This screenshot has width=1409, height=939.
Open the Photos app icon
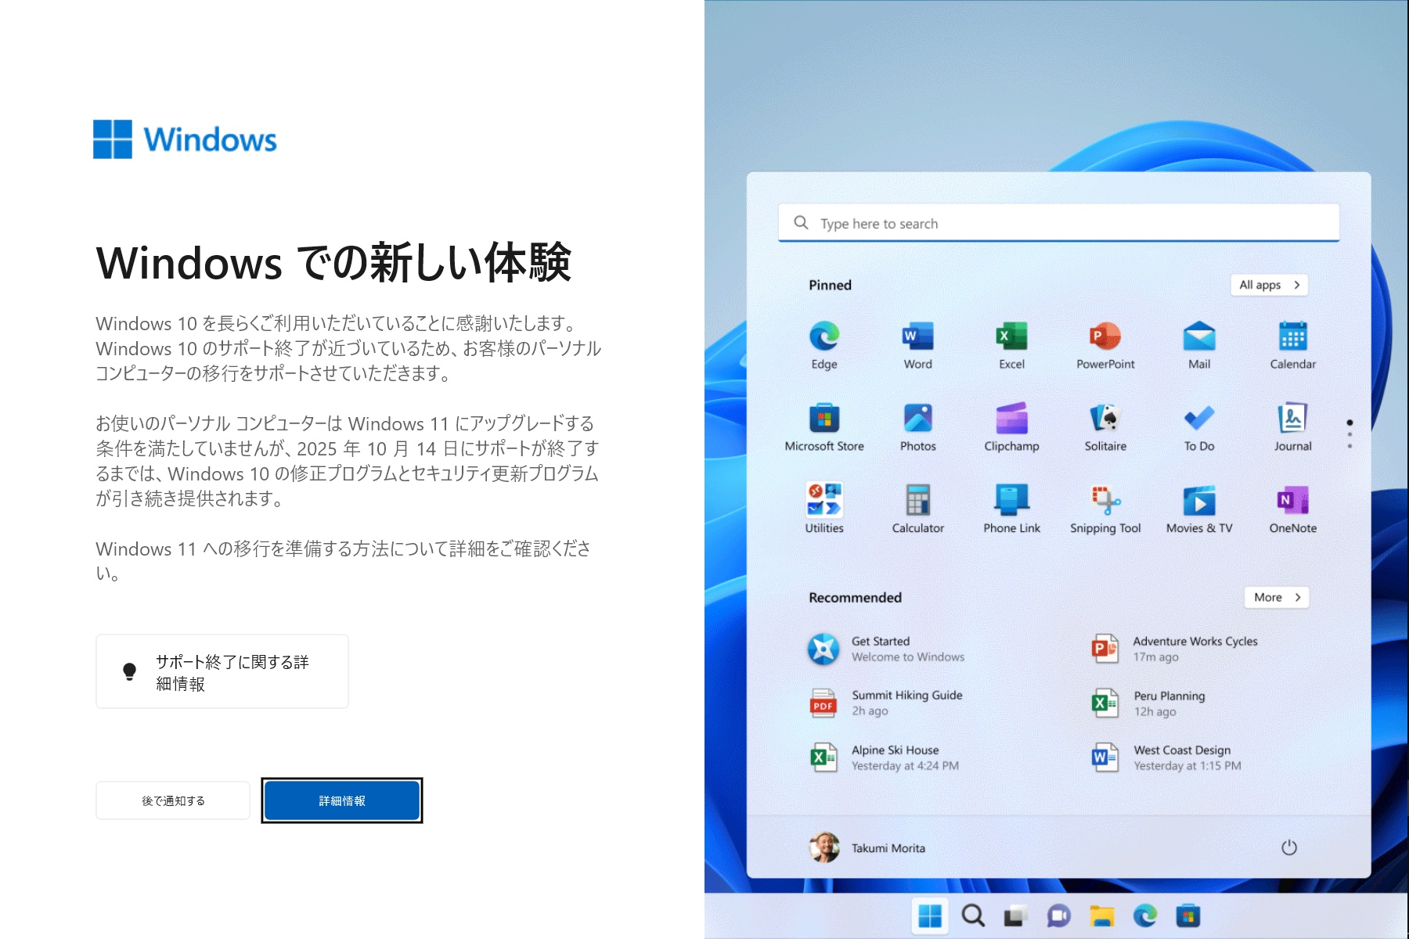(917, 419)
